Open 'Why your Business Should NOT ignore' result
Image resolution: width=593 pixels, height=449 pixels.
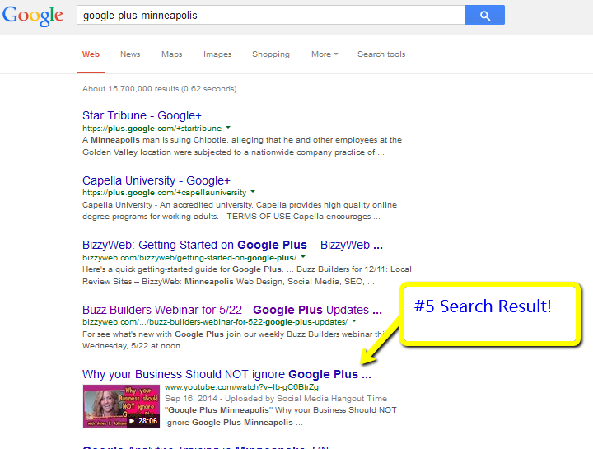227,374
